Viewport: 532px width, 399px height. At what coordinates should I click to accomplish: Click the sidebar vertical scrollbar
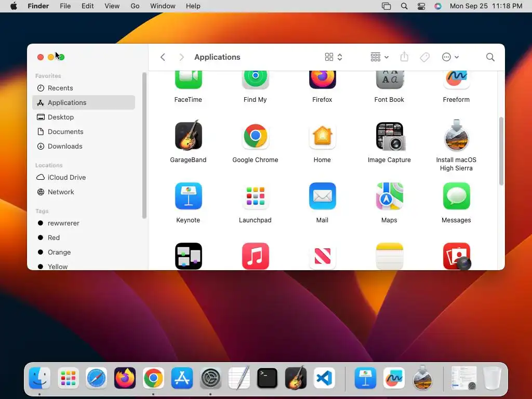[144, 146]
